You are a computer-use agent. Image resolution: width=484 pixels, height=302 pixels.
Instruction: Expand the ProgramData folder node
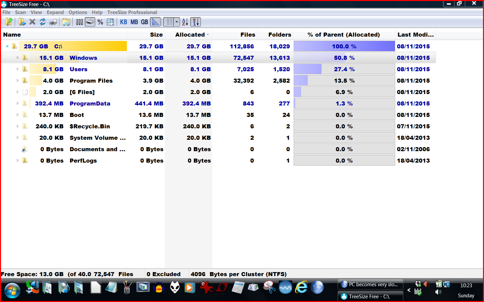pyautogui.click(x=17, y=103)
